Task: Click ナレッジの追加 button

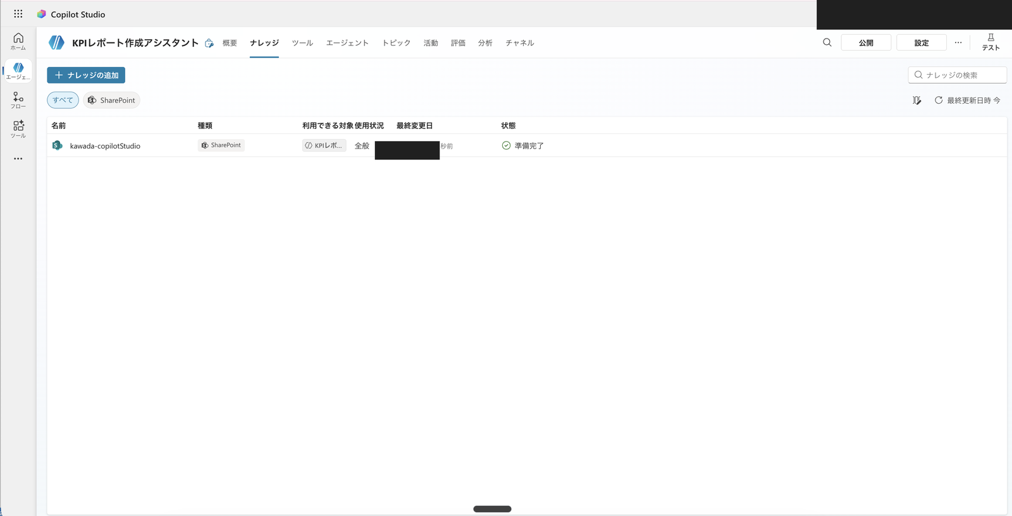Action: coord(86,75)
